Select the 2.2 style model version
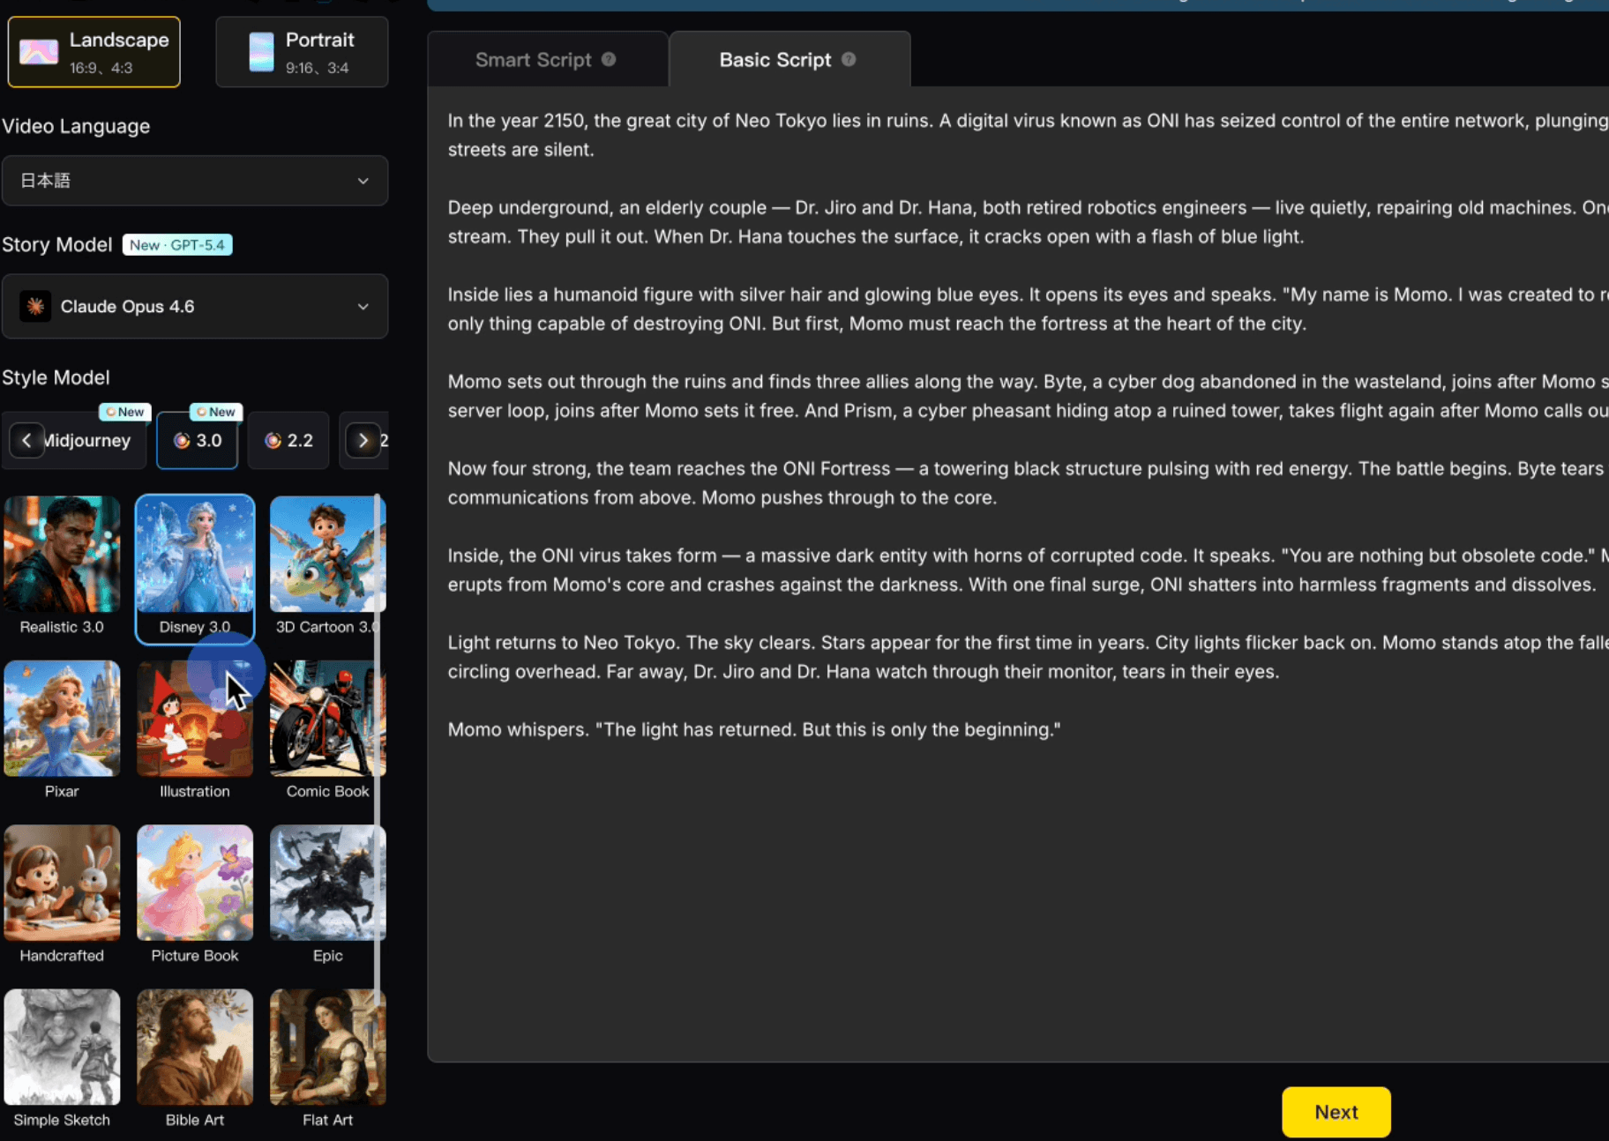1609x1141 pixels. (x=288, y=440)
